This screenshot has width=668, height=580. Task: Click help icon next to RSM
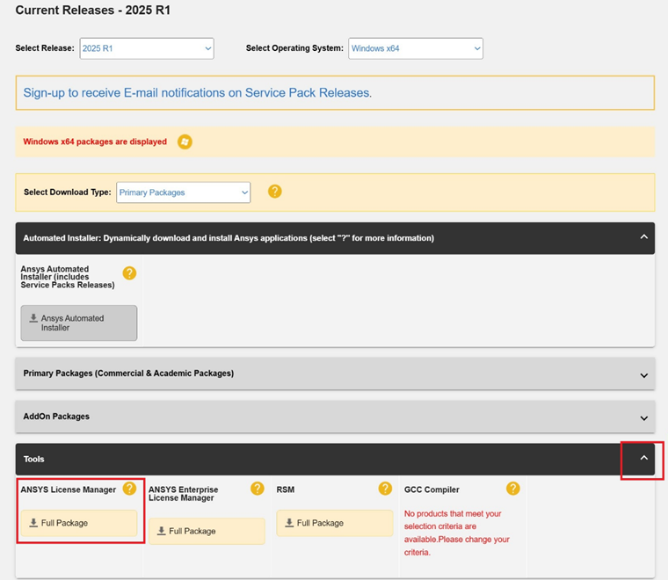(385, 489)
